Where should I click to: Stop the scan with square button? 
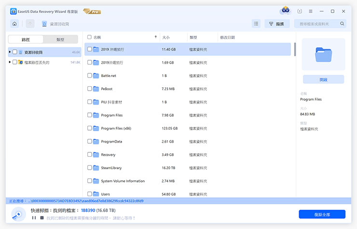click(41, 218)
